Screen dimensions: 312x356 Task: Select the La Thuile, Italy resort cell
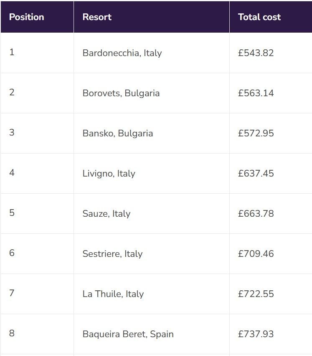tap(152, 294)
